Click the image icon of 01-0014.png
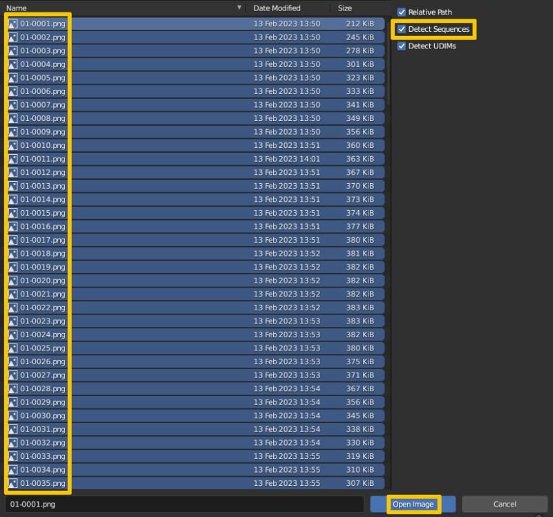 pyautogui.click(x=12, y=200)
